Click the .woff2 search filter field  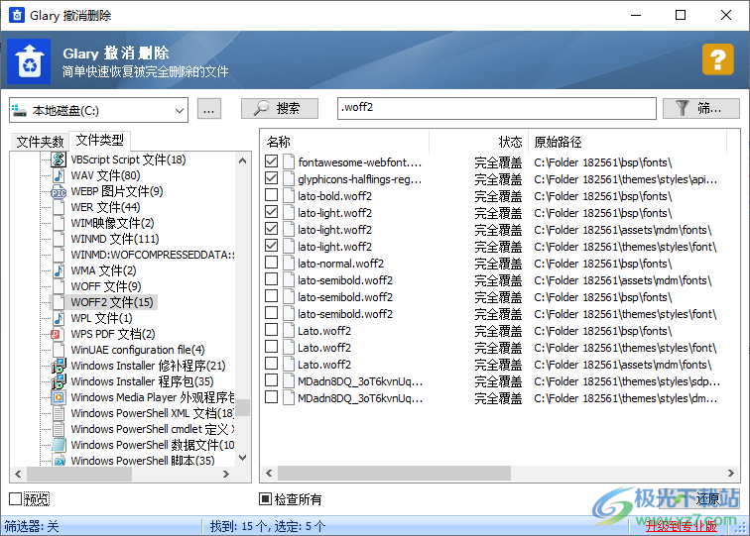(x=496, y=108)
